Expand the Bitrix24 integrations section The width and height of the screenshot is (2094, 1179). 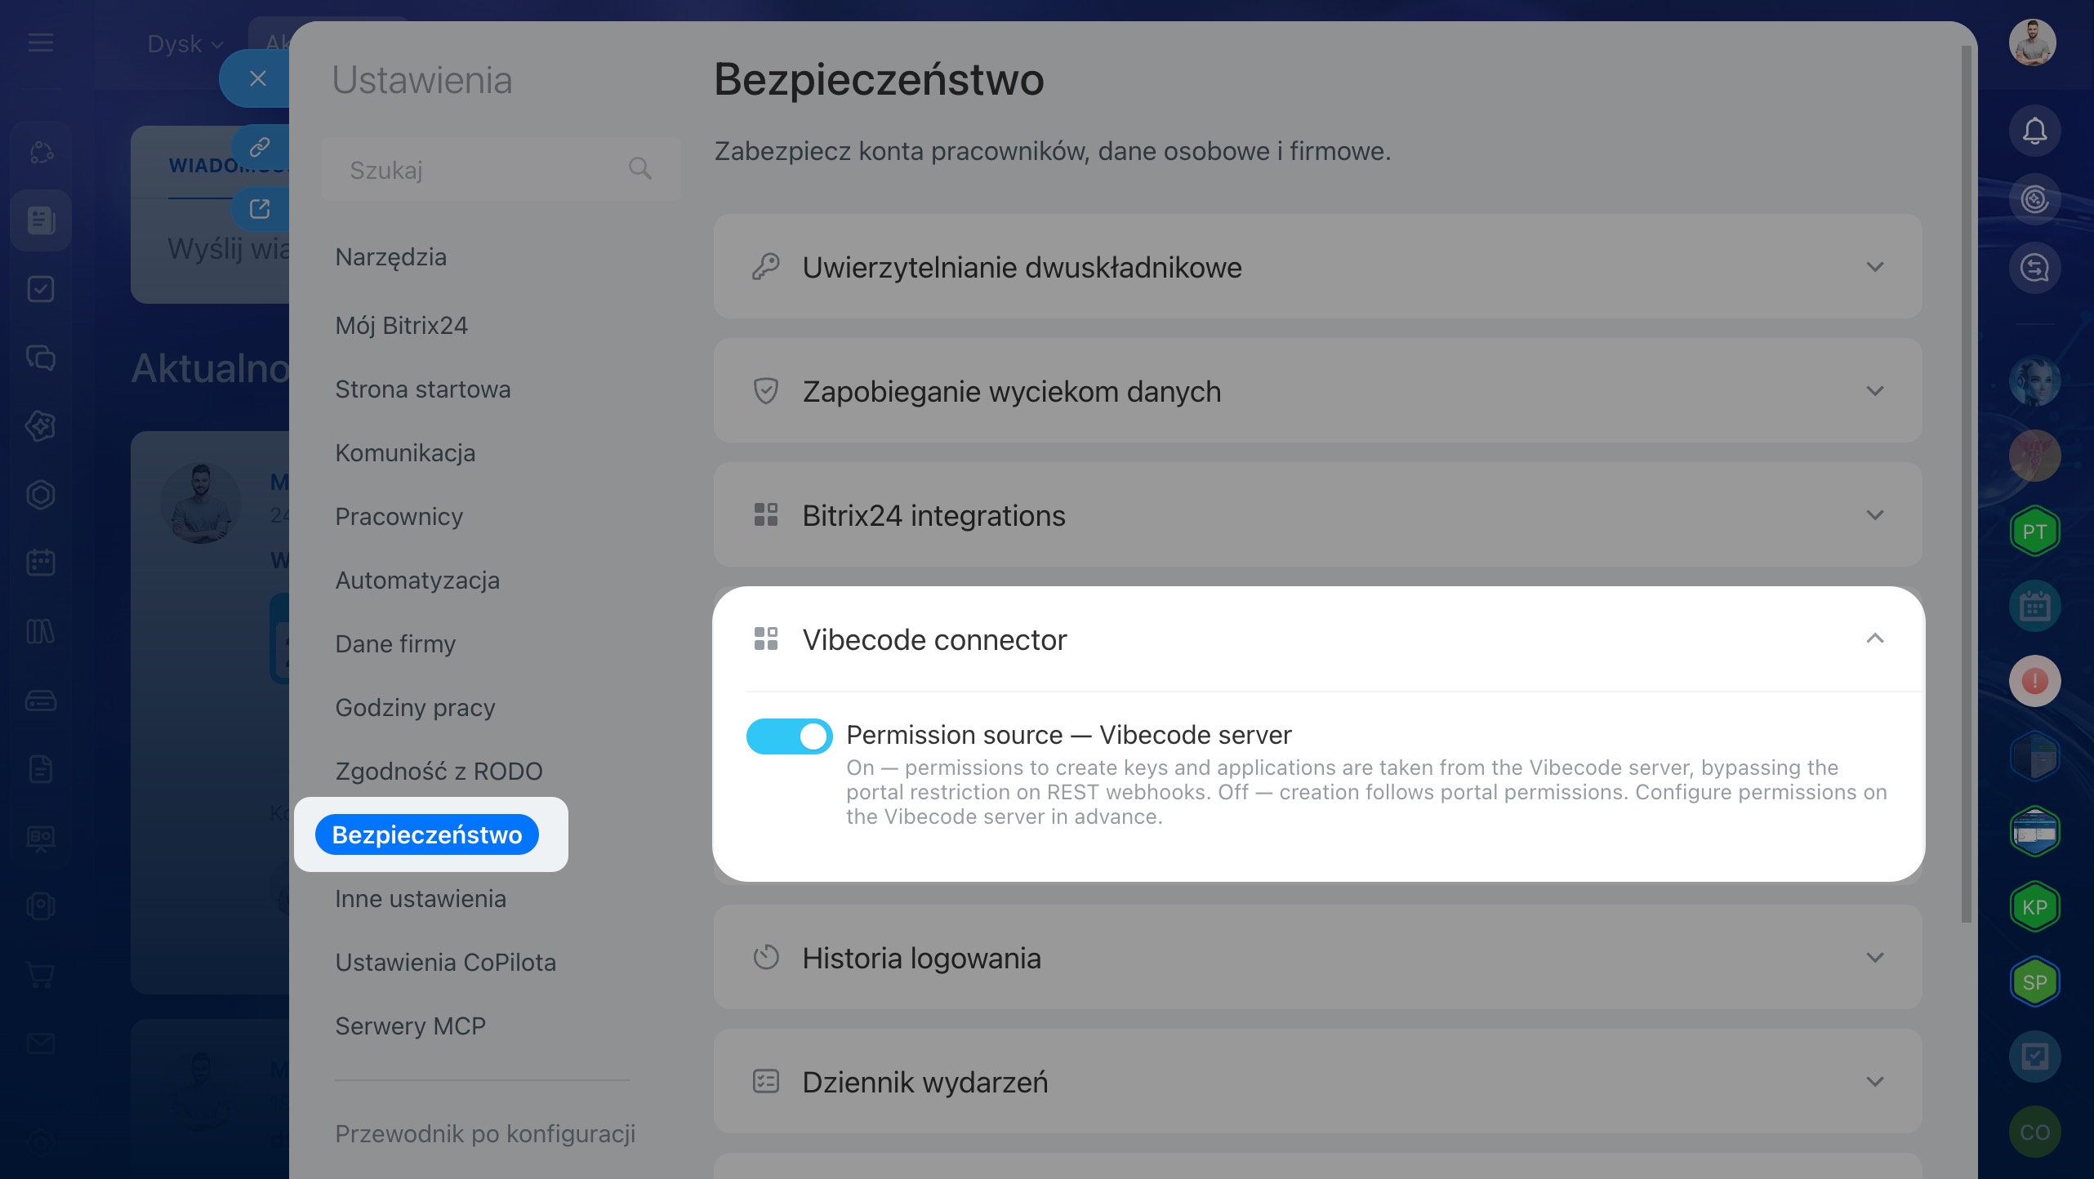coord(1317,515)
